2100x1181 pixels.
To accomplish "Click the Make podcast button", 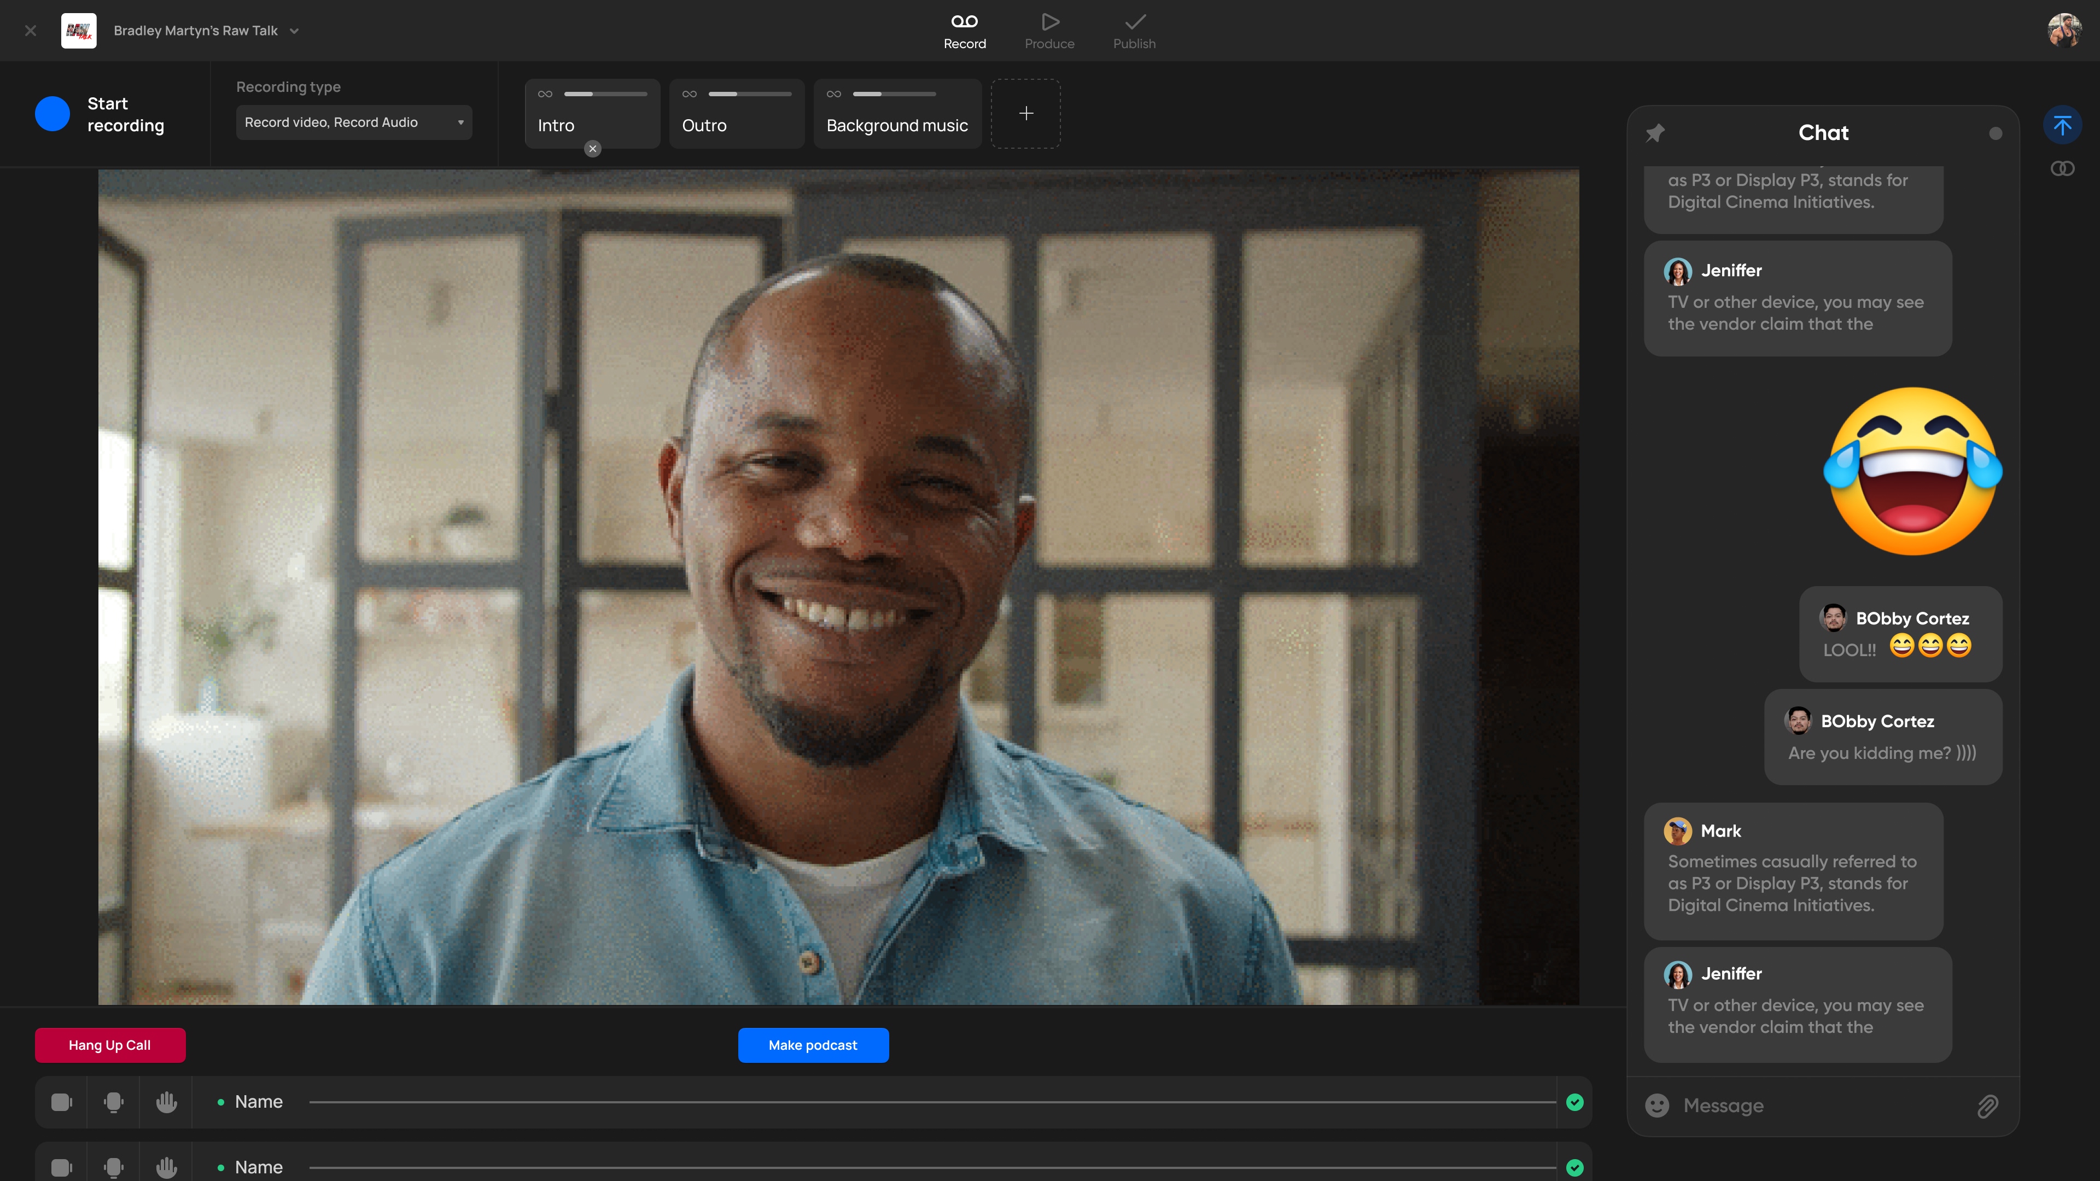I will 813,1045.
